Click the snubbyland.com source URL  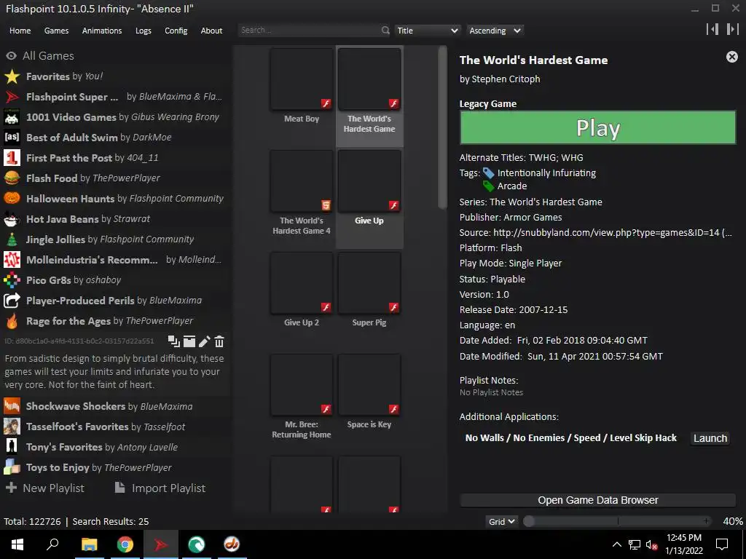click(x=613, y=232)
